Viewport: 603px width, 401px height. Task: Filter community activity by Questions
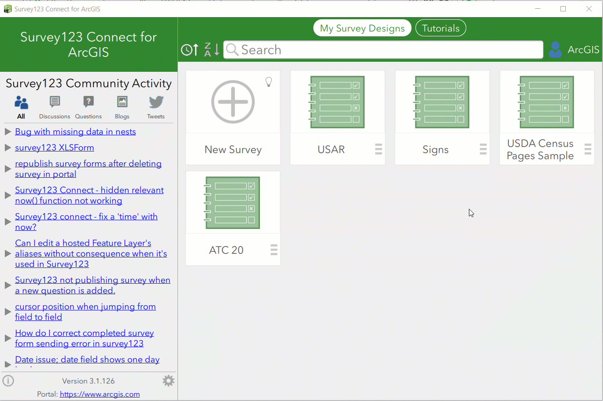point(88,107)
